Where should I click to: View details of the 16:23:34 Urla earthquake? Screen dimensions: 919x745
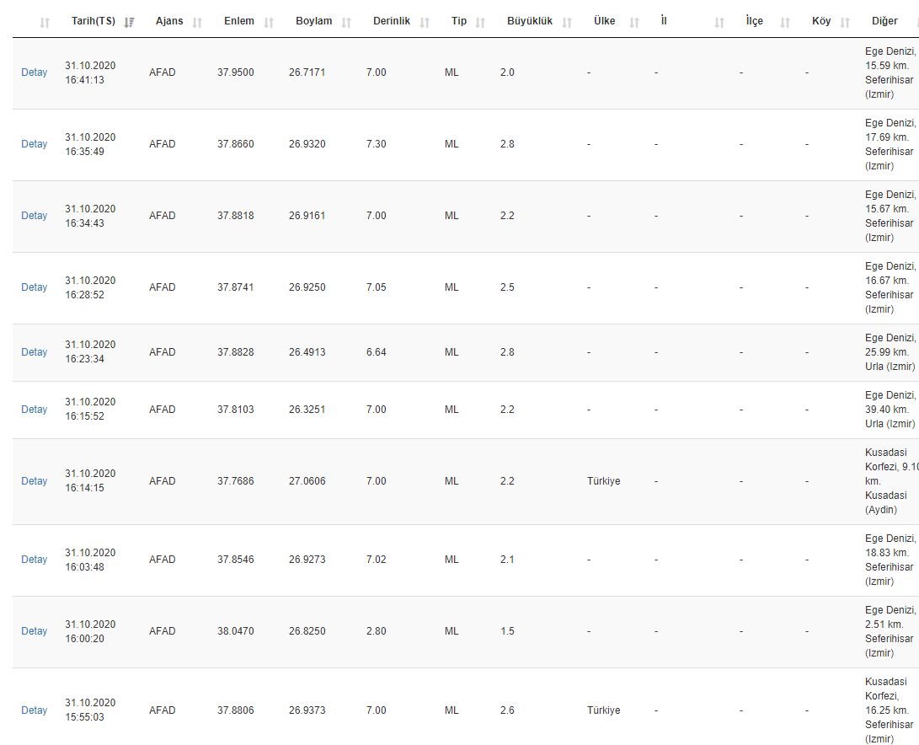[35, 352]
